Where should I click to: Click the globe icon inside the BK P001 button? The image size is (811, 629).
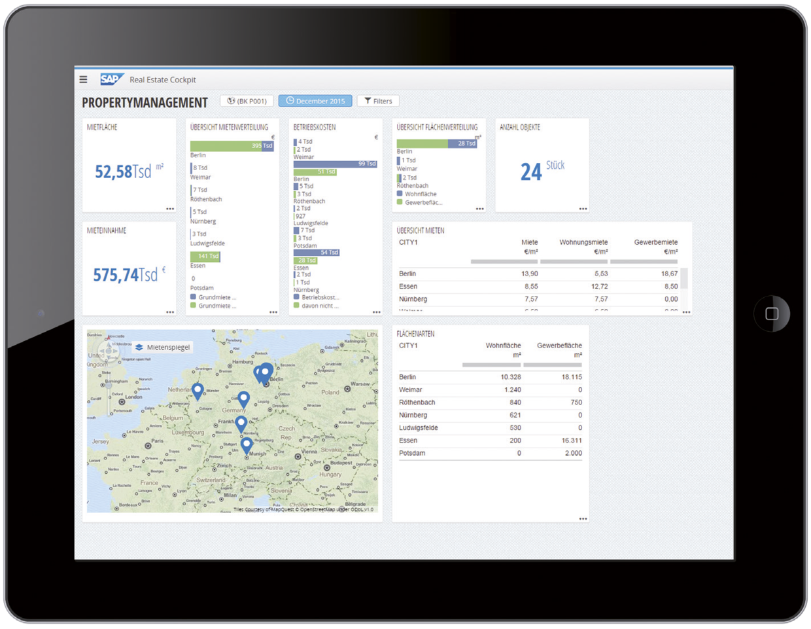(x=232, y=100)
